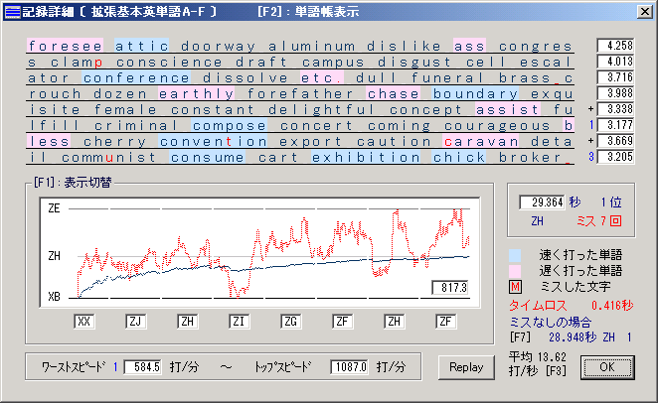
Task: Click the blue fast-word legend swatch
Action: point(515,255)
